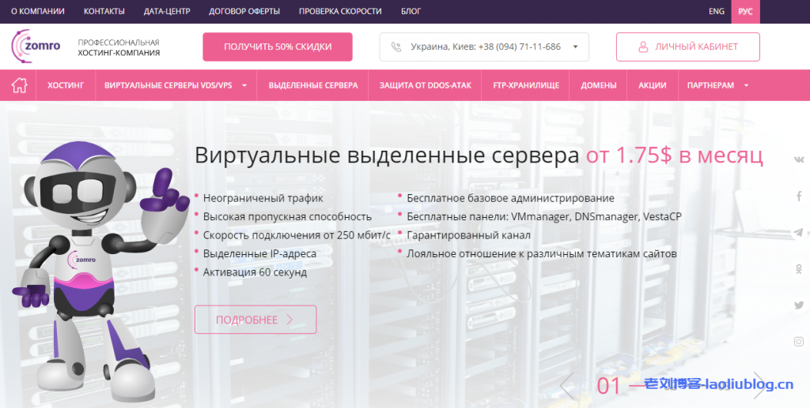Click the home icon in the pink navigation bar
810x408 pixels.
19,85
